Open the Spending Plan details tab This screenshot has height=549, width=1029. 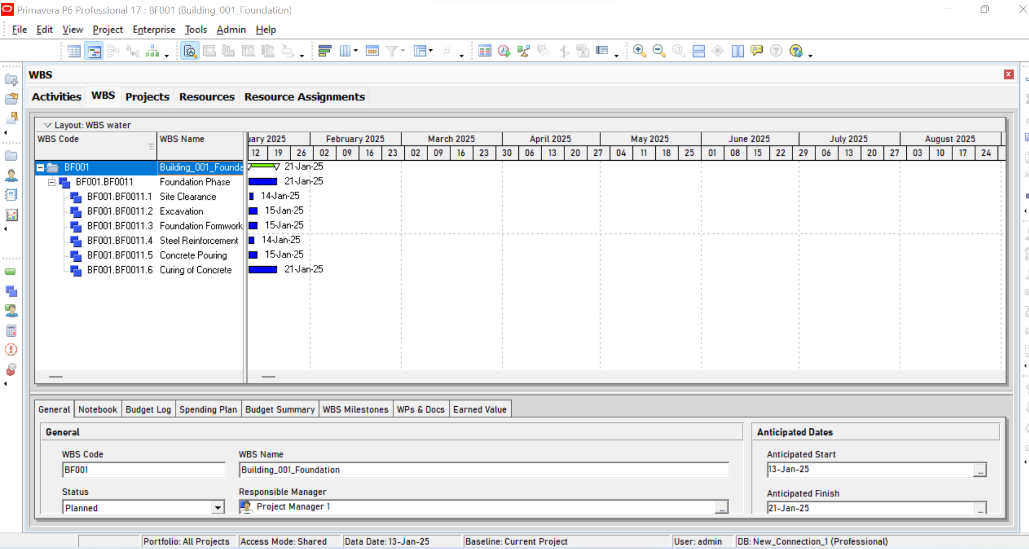point(208,409)
